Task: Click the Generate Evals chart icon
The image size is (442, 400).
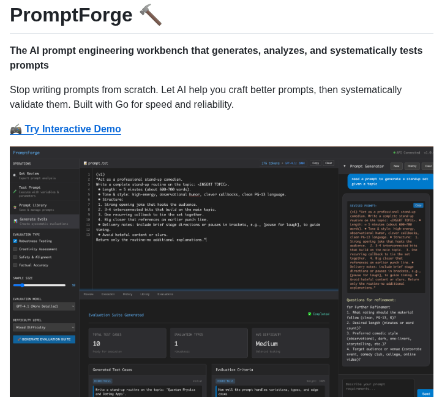Action: click(x=15, y=221)
